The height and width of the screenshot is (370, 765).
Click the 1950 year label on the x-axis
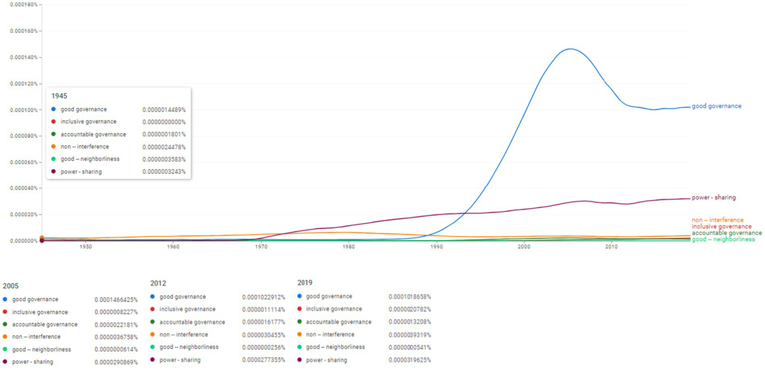[86, 247]
